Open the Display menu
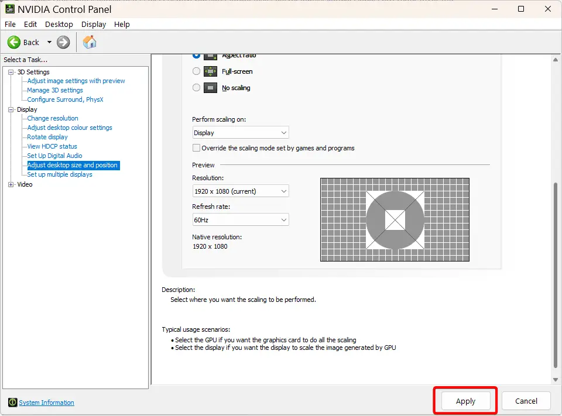Image resolution: width=562 pixels, height=416 pixels. click(94, 25)
